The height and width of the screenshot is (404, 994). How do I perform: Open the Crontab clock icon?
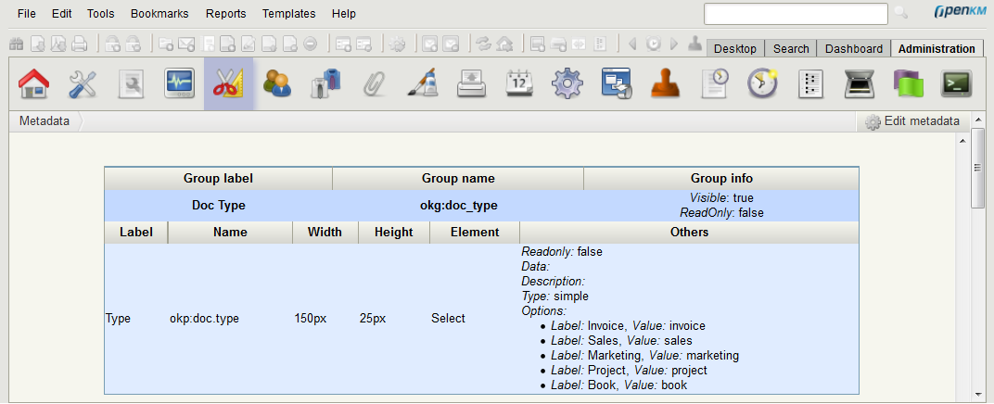point(762,83)
